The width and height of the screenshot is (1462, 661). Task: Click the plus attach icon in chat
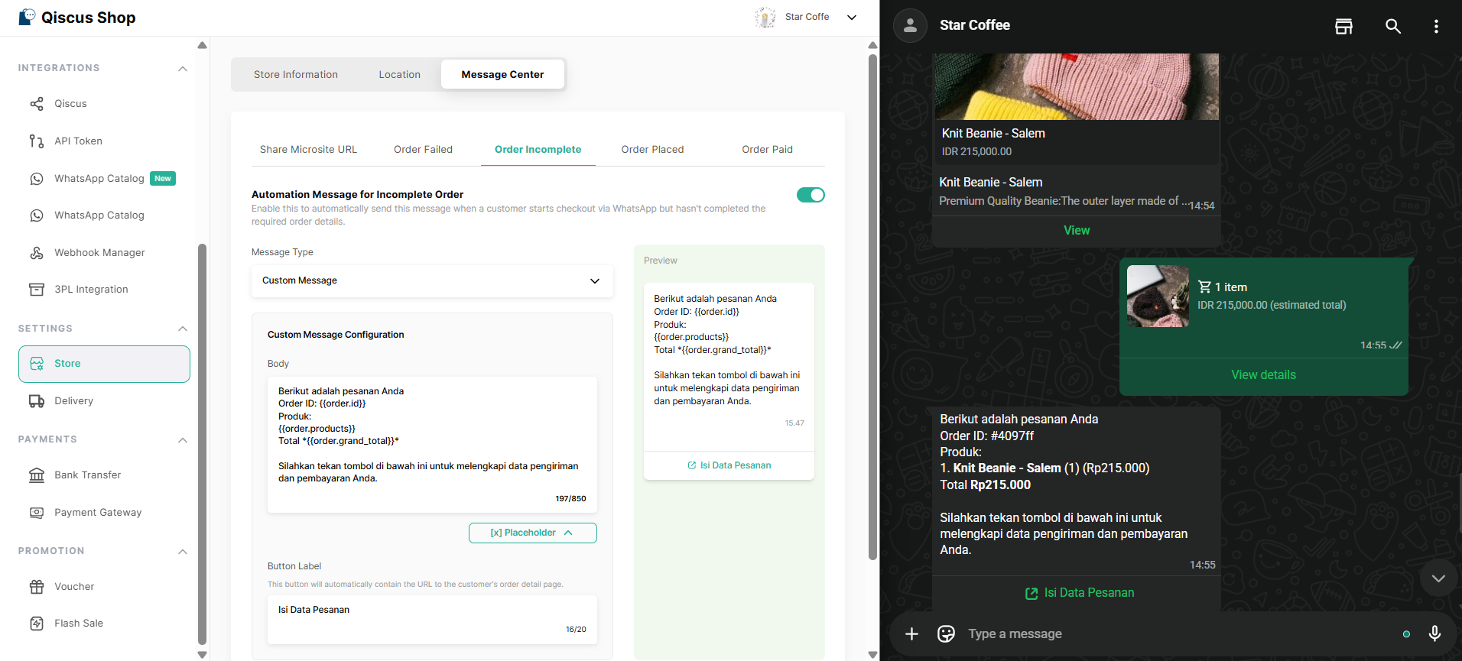click(911, 633)
